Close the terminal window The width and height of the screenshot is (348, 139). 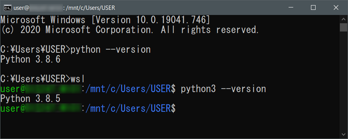click(x=336, y=8)
